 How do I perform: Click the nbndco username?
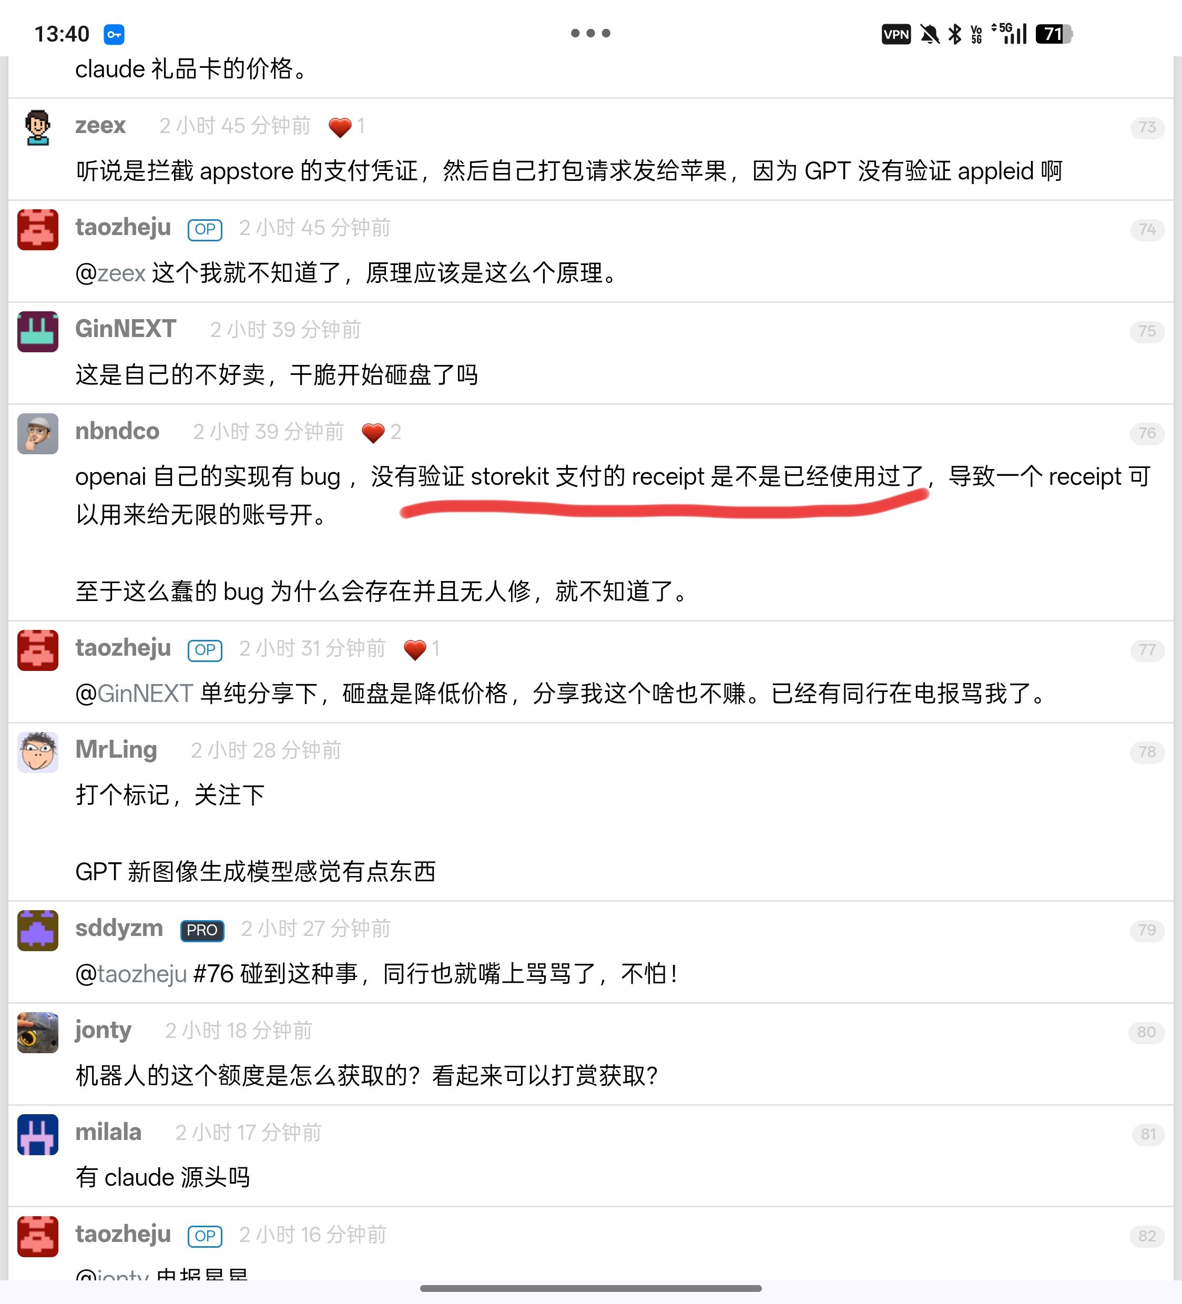[117, 432]
